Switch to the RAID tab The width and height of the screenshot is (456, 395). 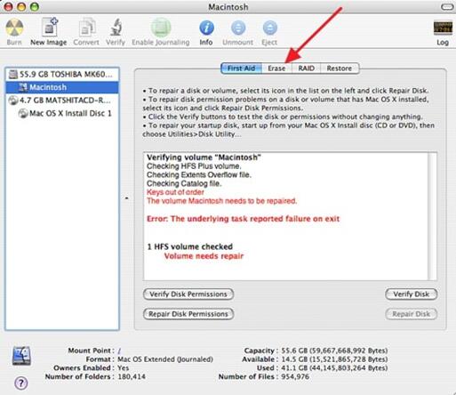(x=306, y=69)
